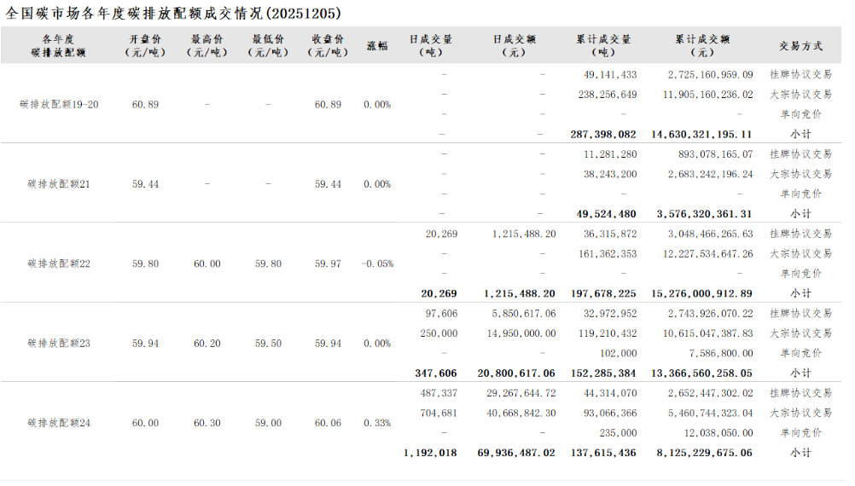Screen dimensions: 855x486
Task: Click the 最低价 column header
Action: pos(268,45)
